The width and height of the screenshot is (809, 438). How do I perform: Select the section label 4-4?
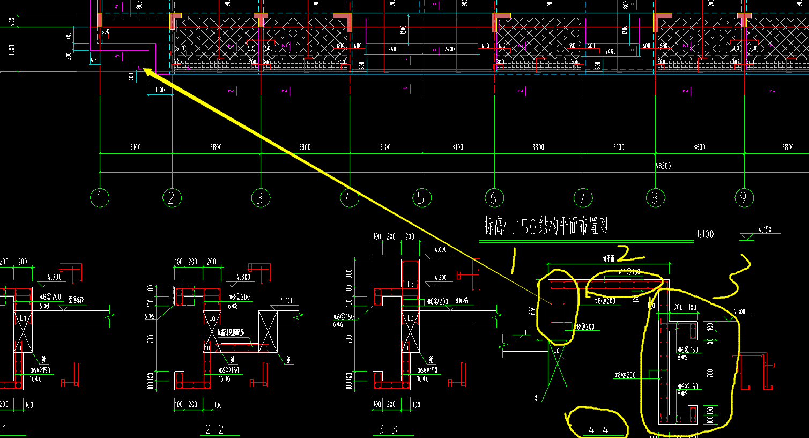[598, 429]
